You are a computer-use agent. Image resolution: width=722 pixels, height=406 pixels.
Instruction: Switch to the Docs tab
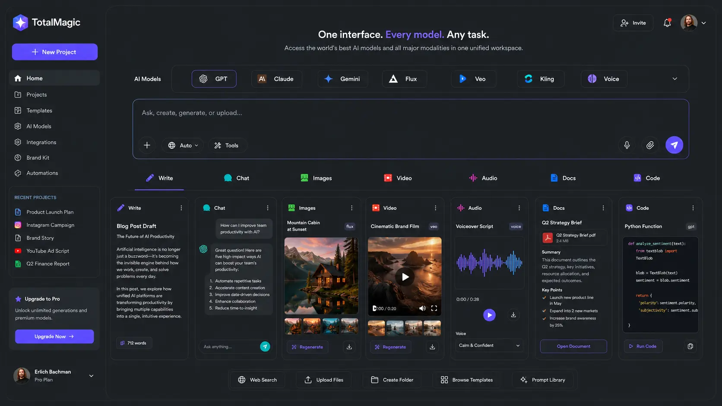click(x=563, y=178)
